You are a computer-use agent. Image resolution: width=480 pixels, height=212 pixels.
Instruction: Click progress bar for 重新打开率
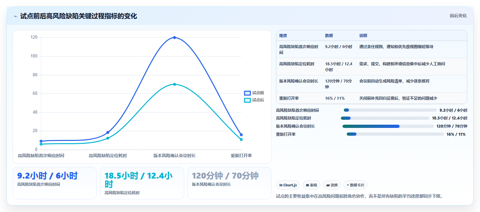395,134
